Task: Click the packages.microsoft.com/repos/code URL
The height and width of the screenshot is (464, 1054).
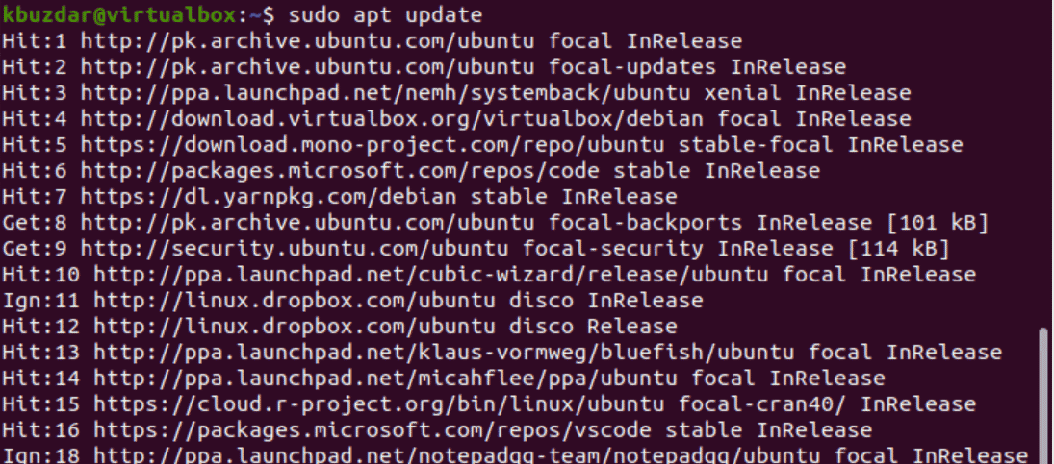Action: pos(340,171)
